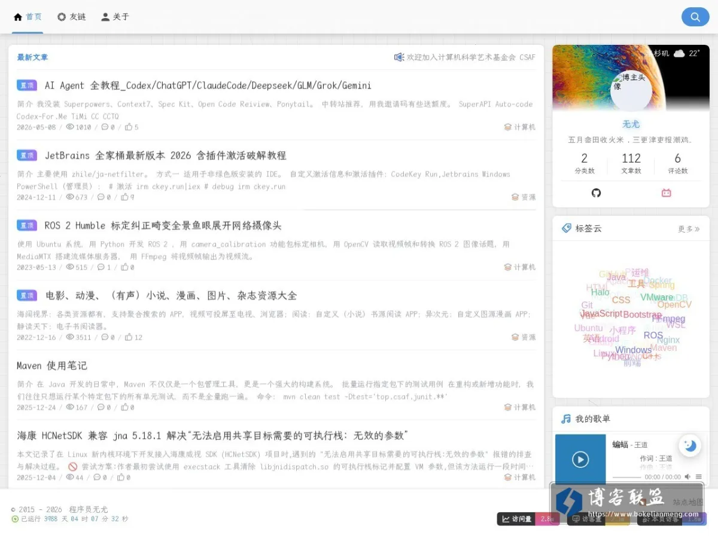718x538 pixels.
Task: Click the 标签云 tag icon
Action: pos(566,228)
